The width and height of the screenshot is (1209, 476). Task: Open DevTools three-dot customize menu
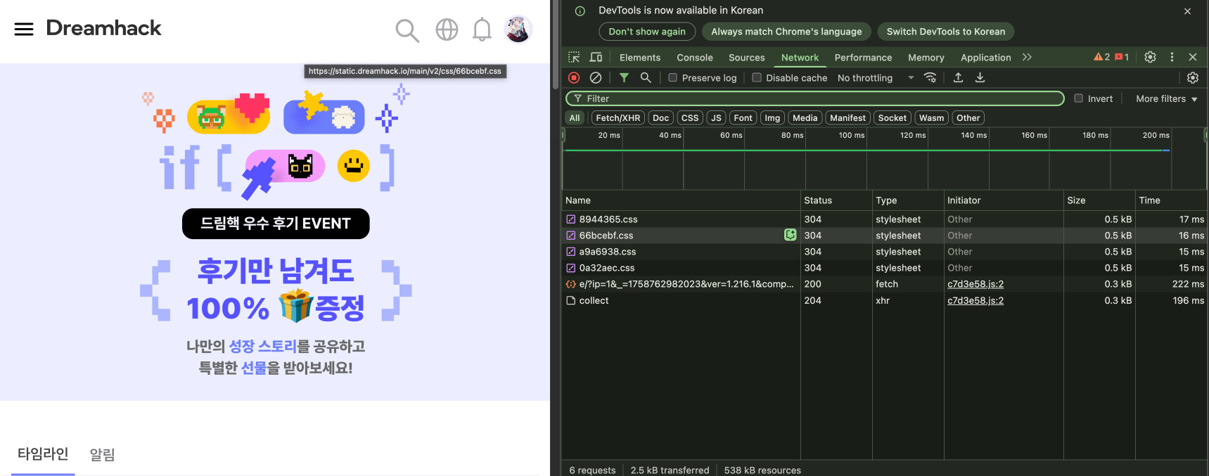(x=1172, y=57)
